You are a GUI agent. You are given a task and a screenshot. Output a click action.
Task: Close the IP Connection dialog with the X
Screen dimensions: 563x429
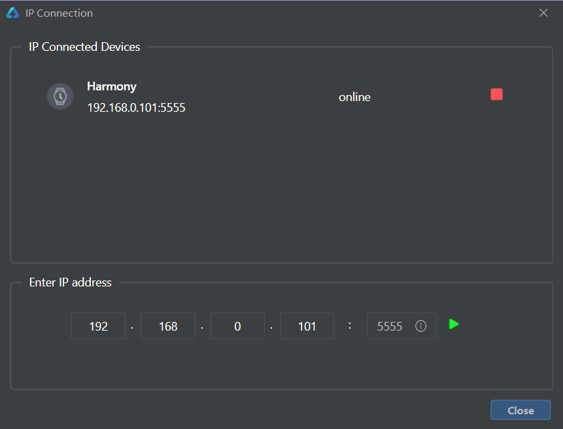click(x=544, y=13)
